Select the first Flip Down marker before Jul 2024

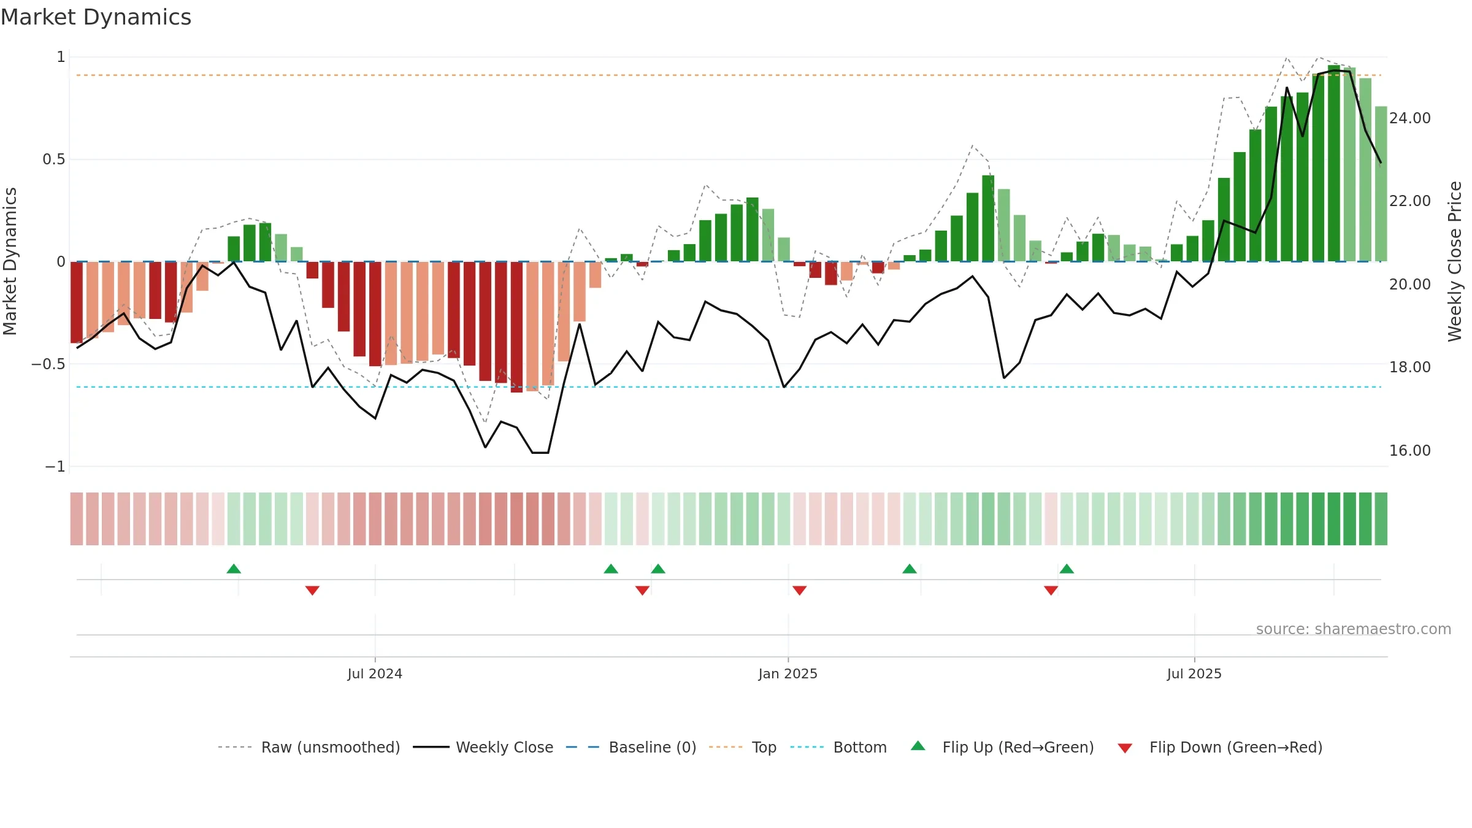pyautogui.click(x=312, y=591)
